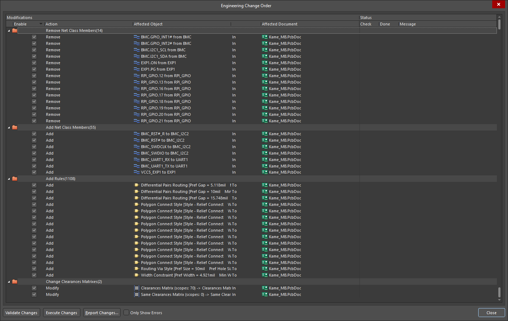Click rule icon beside Width Constraint entry
This screenshot has width=508, height=321.
[x=136, y=275]
